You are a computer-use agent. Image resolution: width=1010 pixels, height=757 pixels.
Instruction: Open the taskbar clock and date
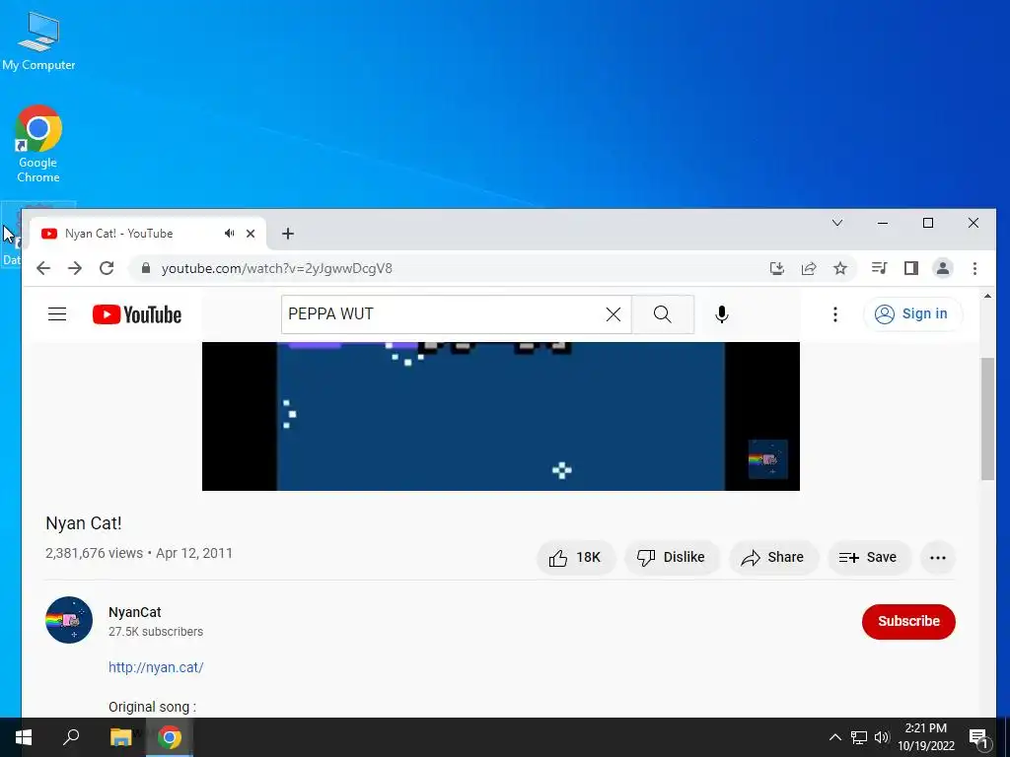pos(925,737)
